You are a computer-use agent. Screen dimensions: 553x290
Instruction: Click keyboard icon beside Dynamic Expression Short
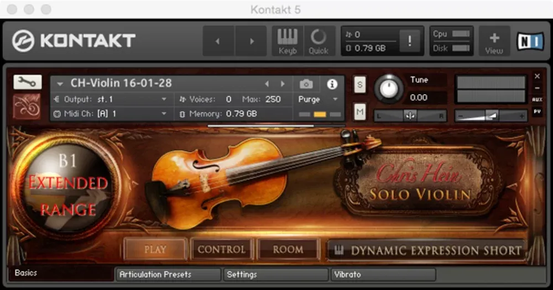coord(339,250)
